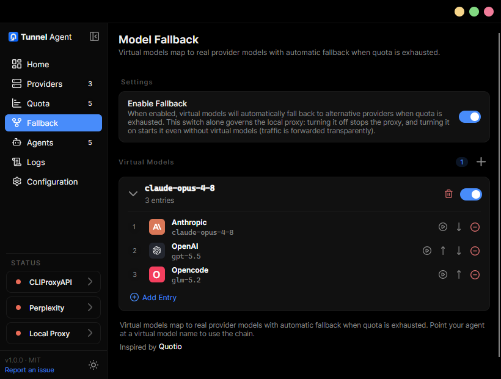
Task: Test the Opencode entry with play icon
Action: click(443, 274)
